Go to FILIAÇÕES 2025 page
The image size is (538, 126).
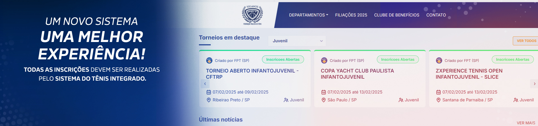pos(351,15)
